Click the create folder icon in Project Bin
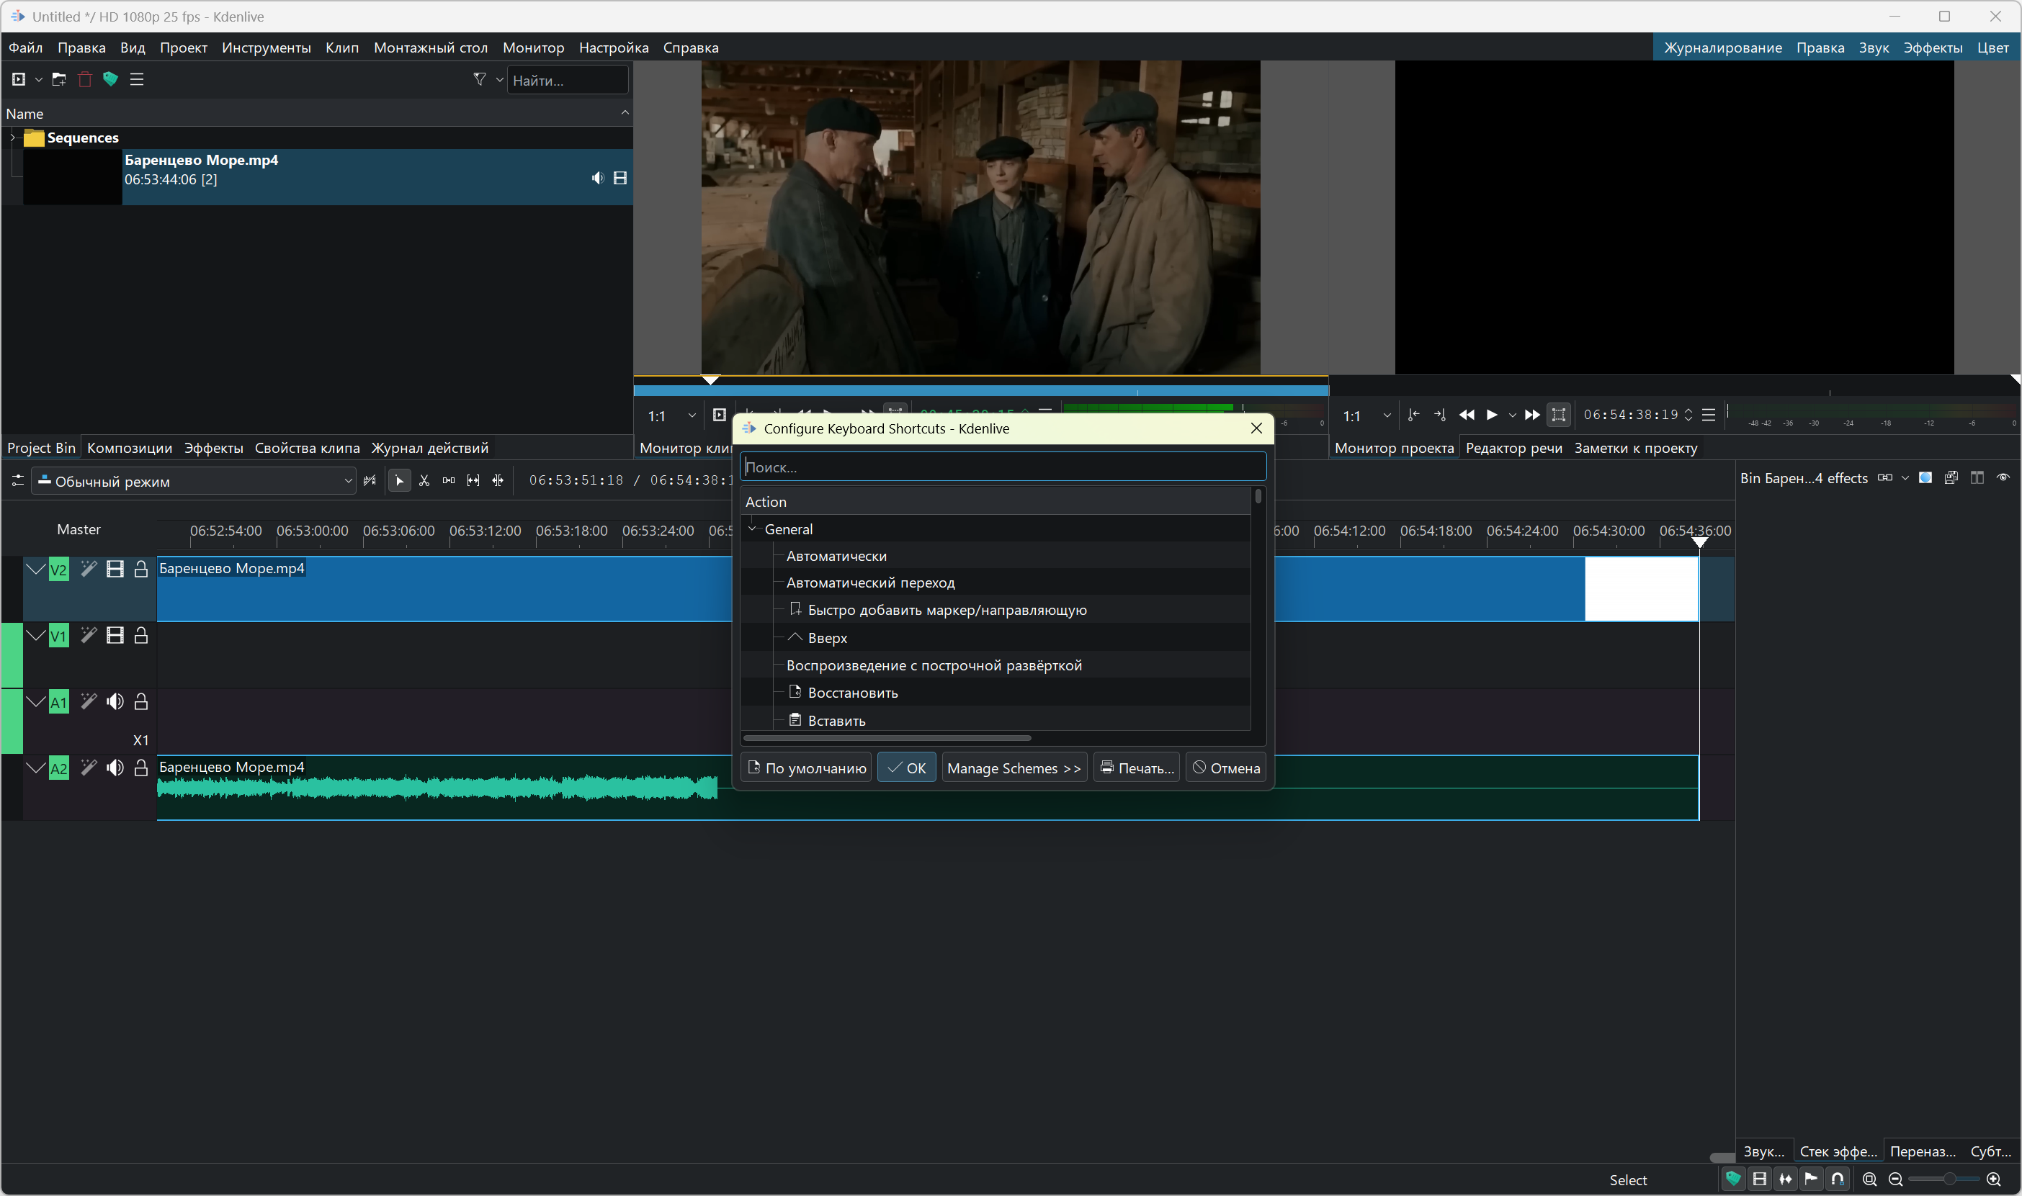 (59, 79)
